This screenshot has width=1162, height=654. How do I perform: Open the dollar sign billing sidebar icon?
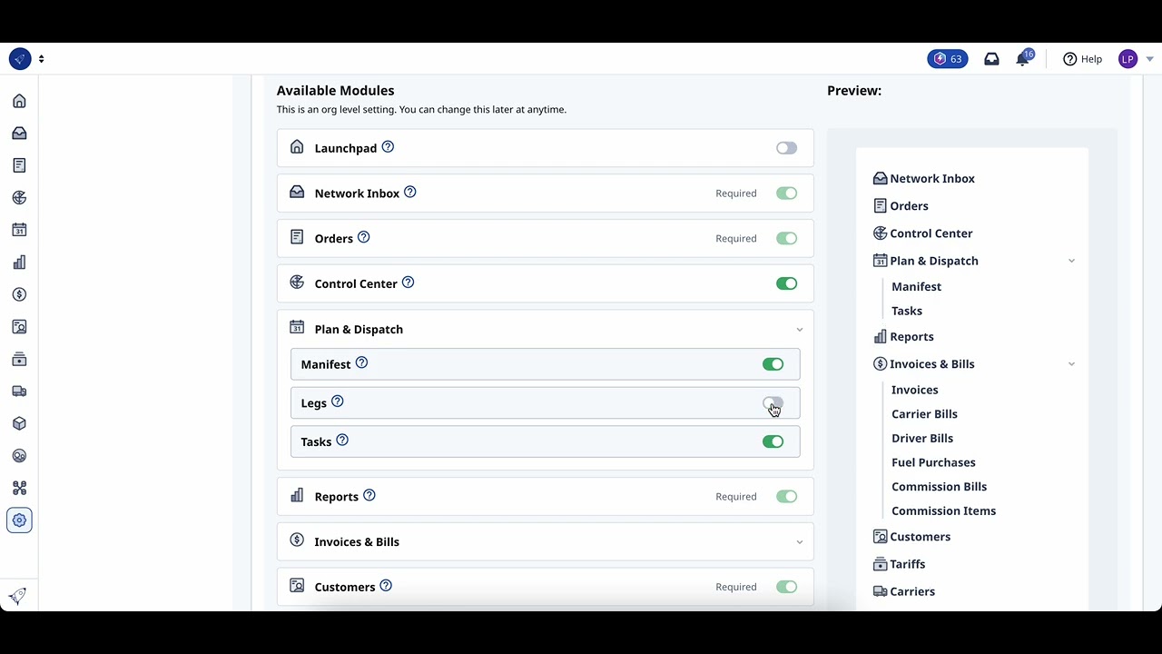click(19, 294)
